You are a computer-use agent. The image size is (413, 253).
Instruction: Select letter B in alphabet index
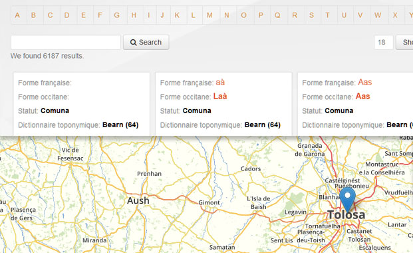[33, 15]
